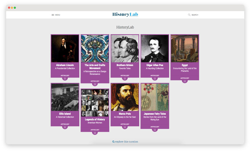250x151 pixels.
Task: Click the anthology icon under Arts and Crafts Movement
Action: pos(95,84)
